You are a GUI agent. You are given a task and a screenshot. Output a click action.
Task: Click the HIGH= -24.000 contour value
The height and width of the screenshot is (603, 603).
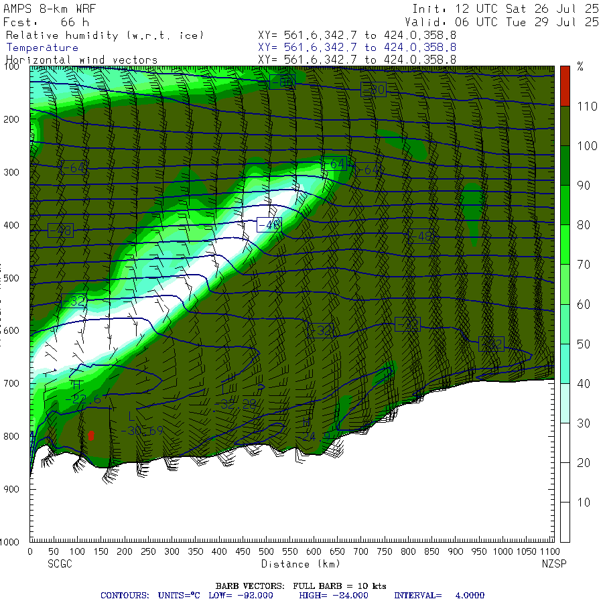click(334, 596)
